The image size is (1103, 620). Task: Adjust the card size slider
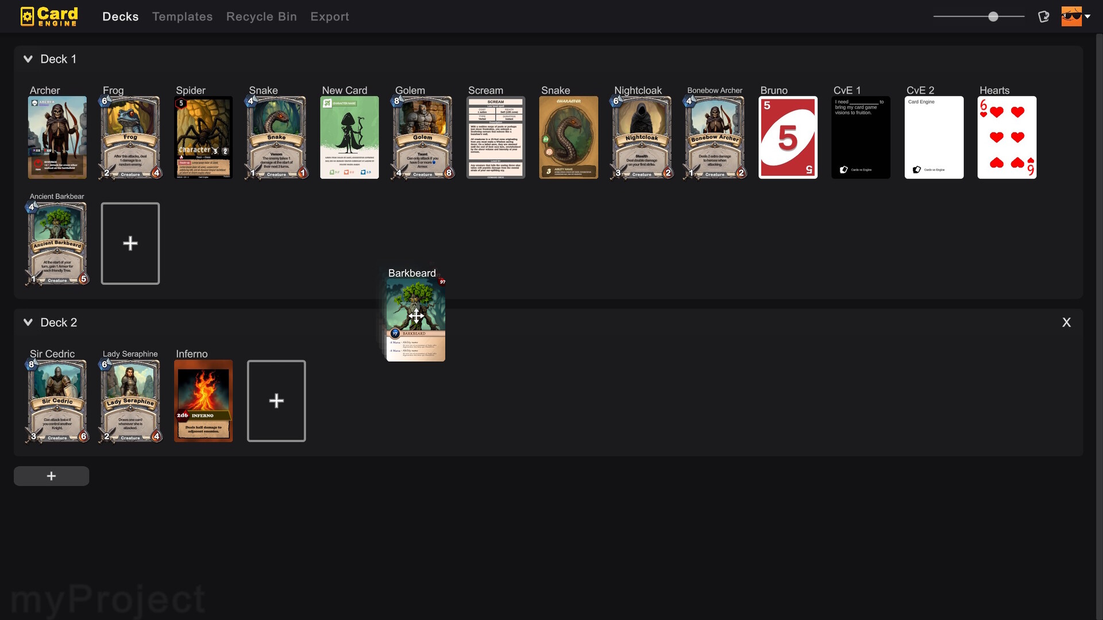point(993,16)
